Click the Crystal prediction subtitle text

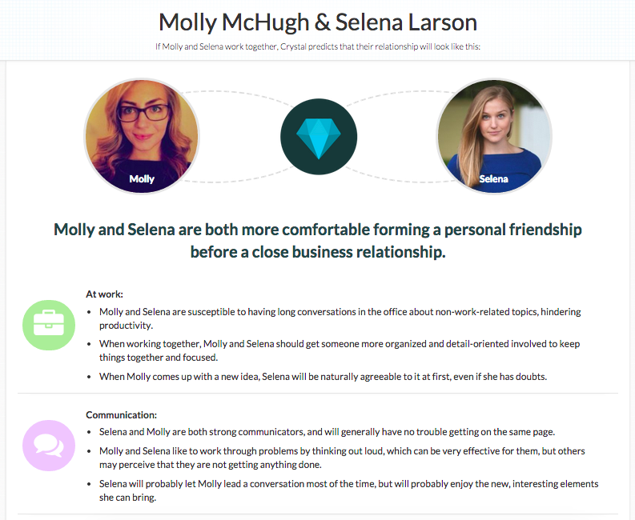point(318,46)
